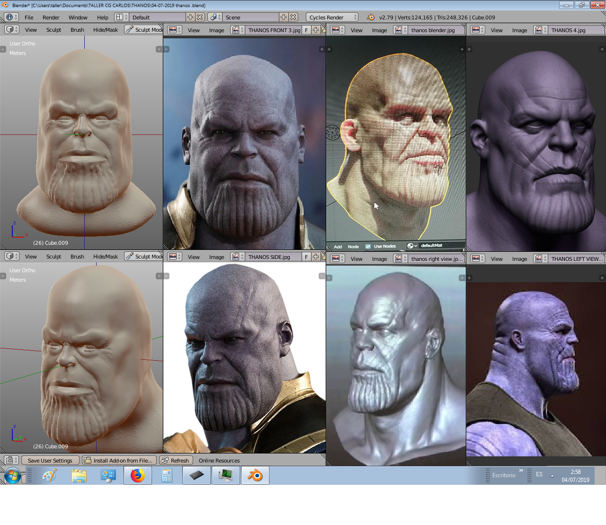Launch Firefox from the taskbar
Image resolution: width=606 pixels, height=525 pixels.
[x=138, y=475]
